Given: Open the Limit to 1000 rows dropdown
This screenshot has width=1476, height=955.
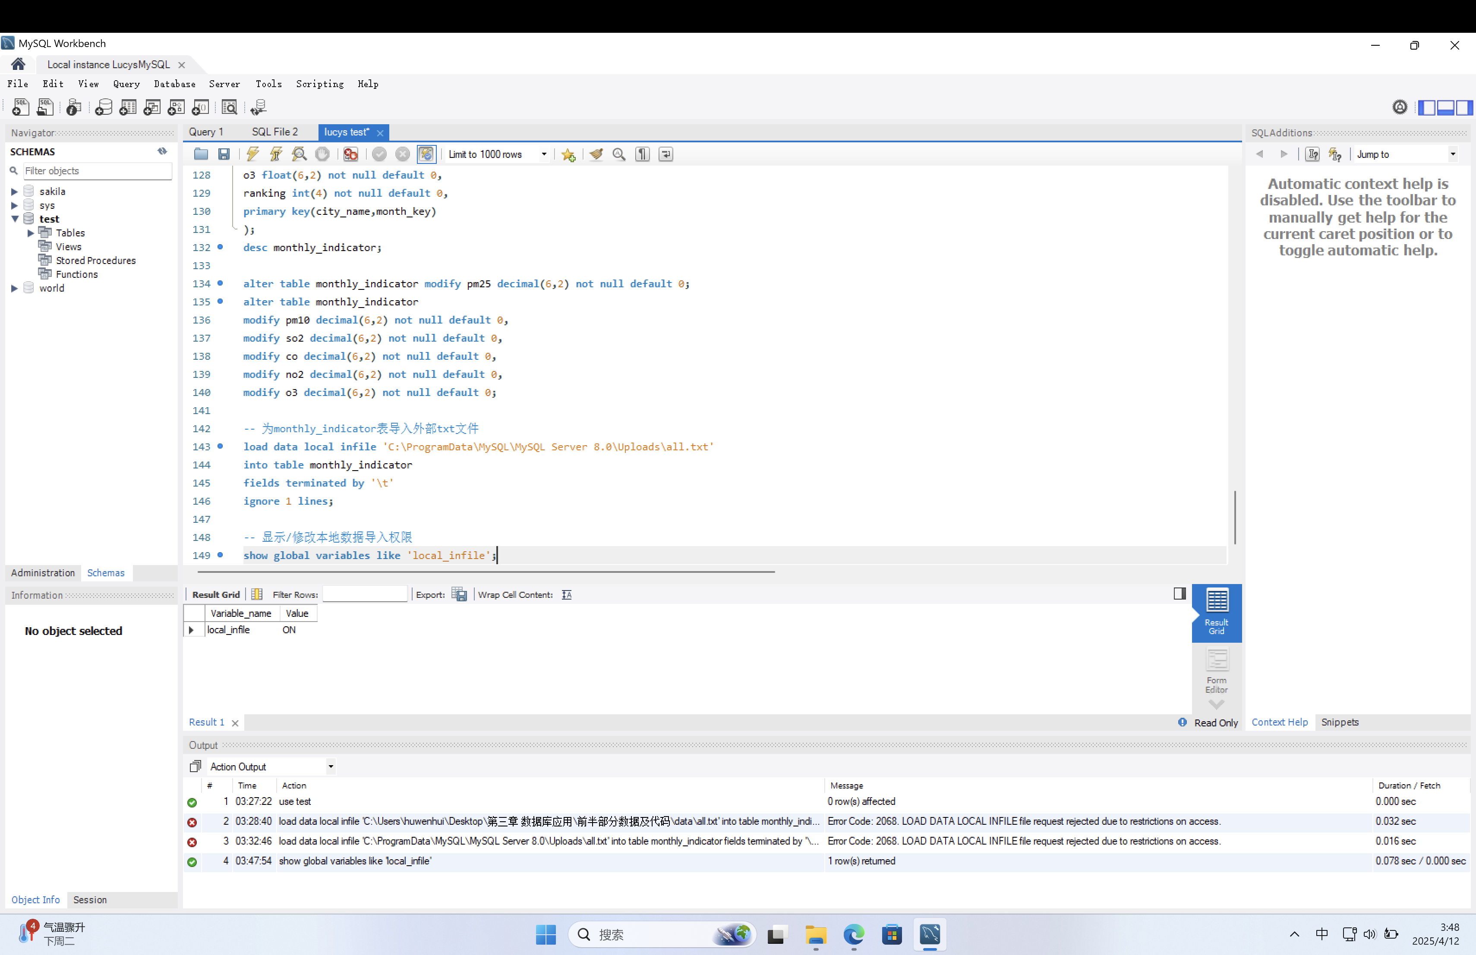Looking at the screenshot, I should (x=543, y=154).
